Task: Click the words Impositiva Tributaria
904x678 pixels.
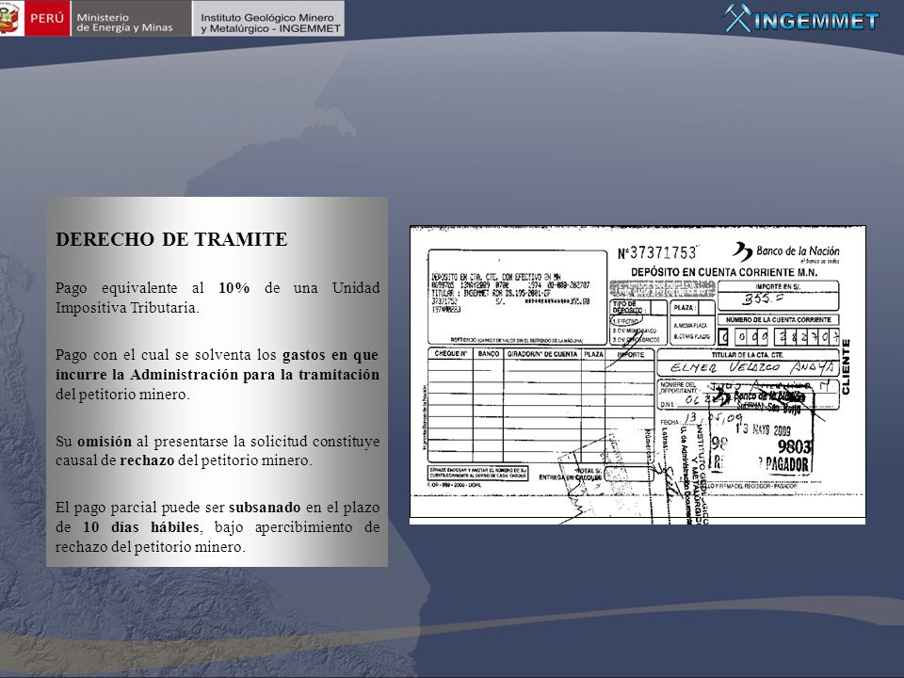Action: [126, 307]
